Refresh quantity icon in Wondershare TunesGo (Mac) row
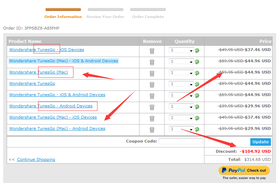Screen dimensions: 280x183 pyautogui.click(x=197, y=73)
